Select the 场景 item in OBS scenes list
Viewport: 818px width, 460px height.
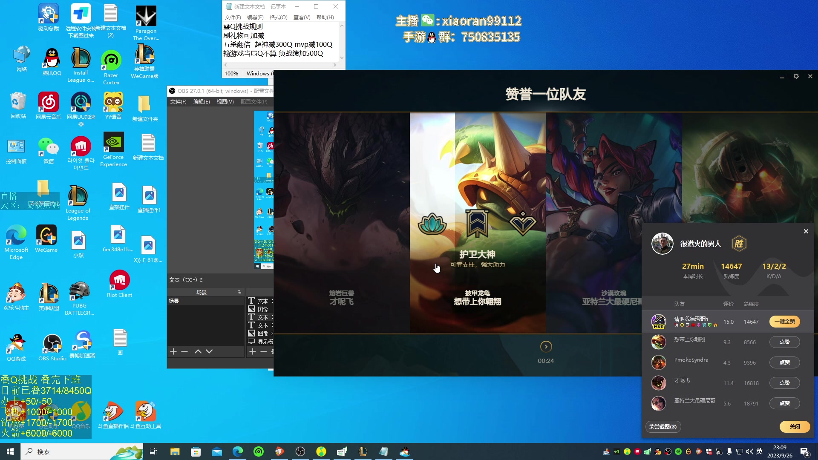coord(206,301)
